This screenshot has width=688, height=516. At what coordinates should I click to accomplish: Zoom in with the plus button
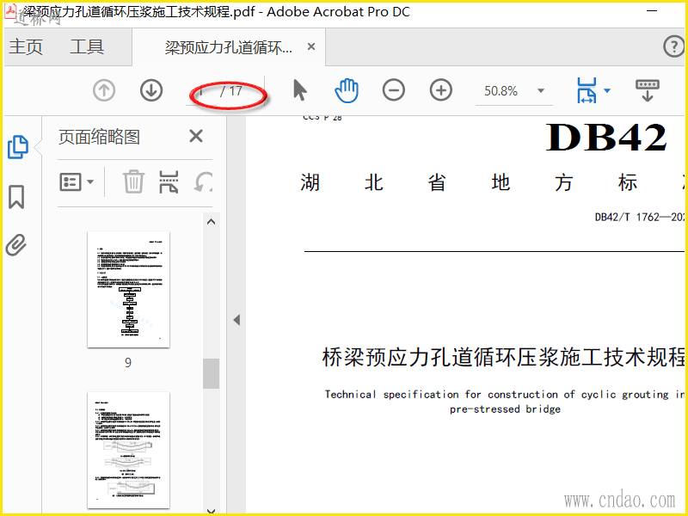point(441,90)
